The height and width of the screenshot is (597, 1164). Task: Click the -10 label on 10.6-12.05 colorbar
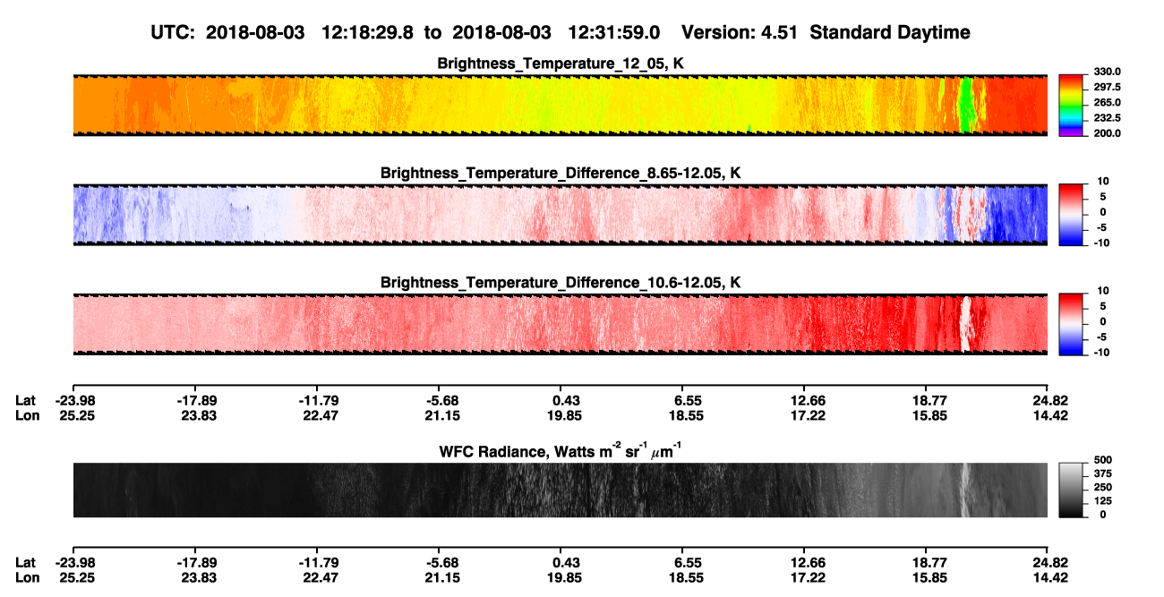pyautogui.click(x=1102, y=353)
